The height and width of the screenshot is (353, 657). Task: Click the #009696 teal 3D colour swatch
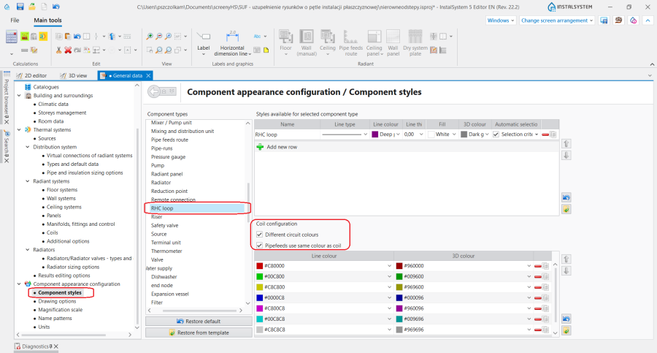click(399, 319)
